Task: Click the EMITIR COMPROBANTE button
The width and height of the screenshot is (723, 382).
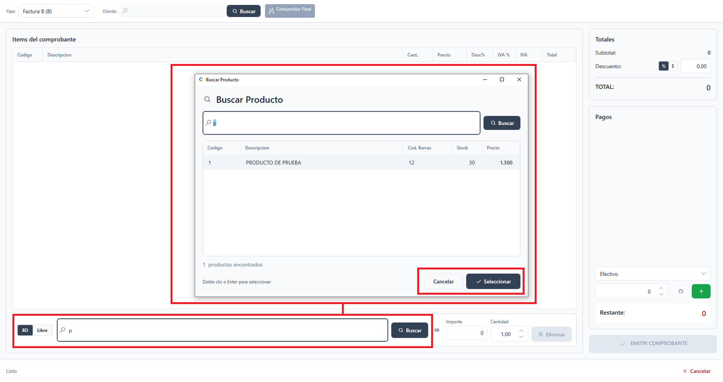Action: coord(653,343)
